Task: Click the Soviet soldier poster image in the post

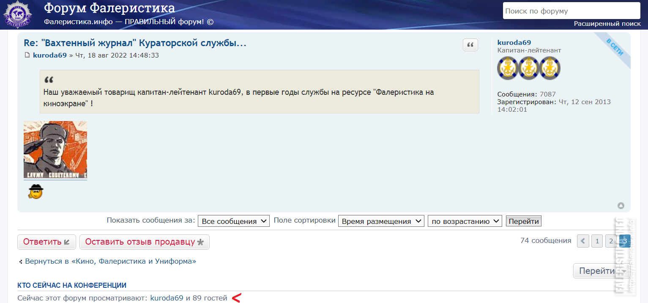Action: click(55, 150)
